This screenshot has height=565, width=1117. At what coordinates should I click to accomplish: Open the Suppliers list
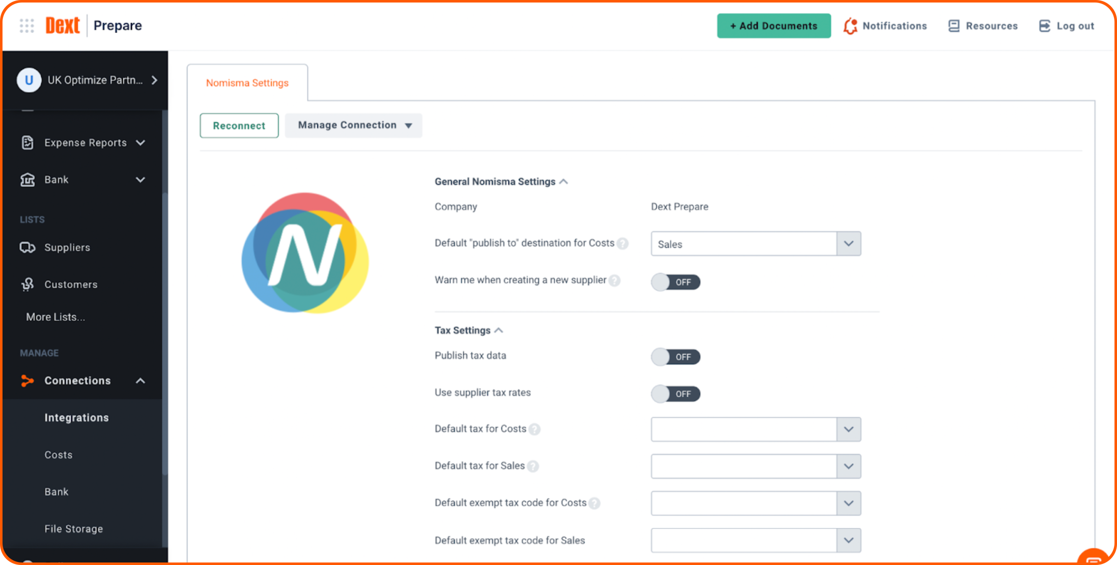(67, 247)
